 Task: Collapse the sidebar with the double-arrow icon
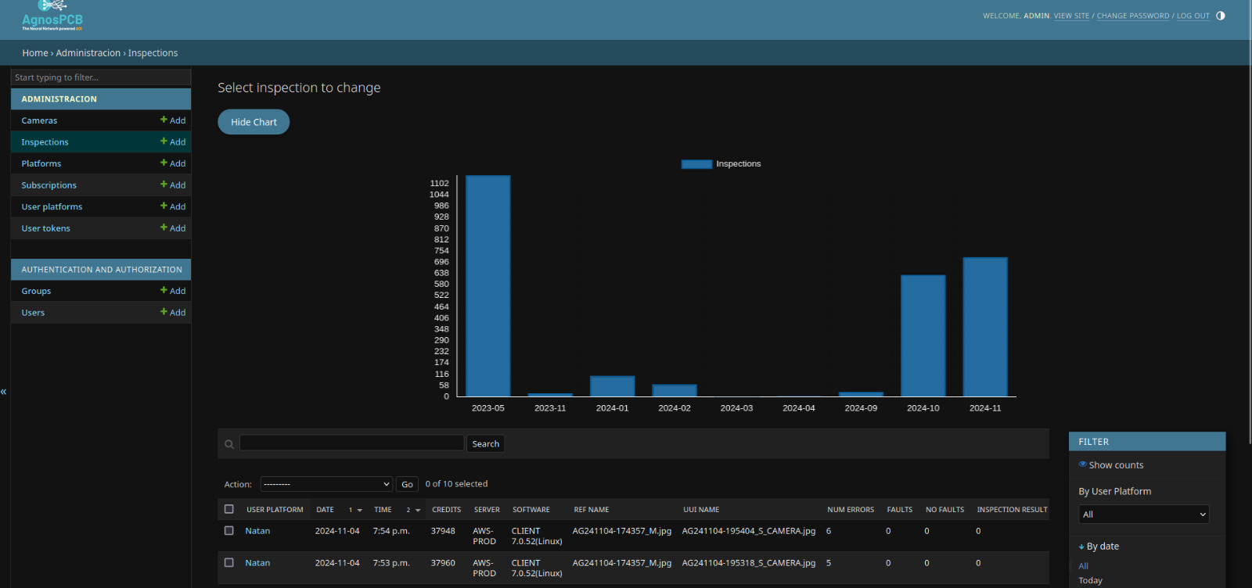[4, 391]
